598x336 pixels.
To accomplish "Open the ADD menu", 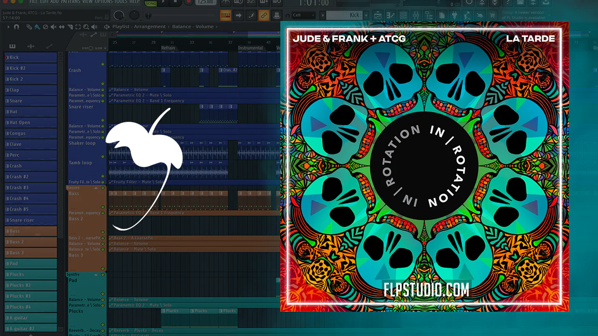I will tap(55, 2).
